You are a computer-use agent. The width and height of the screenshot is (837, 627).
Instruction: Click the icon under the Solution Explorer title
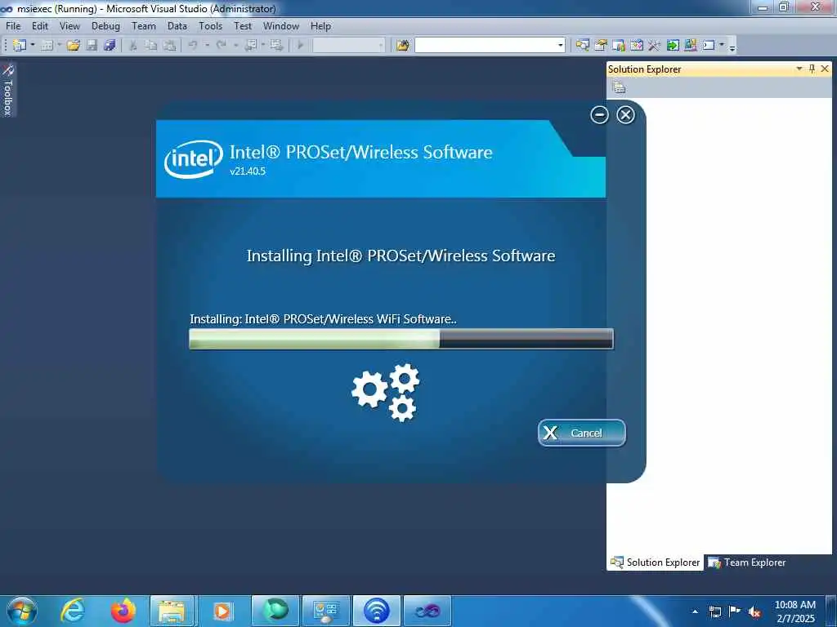619,87
